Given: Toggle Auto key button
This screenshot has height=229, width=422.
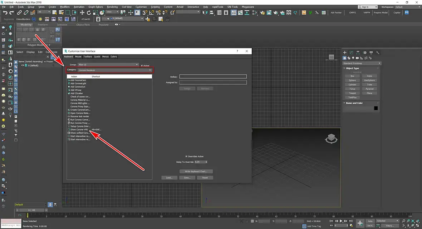Looking at the screenshot, I should [370, 221].
